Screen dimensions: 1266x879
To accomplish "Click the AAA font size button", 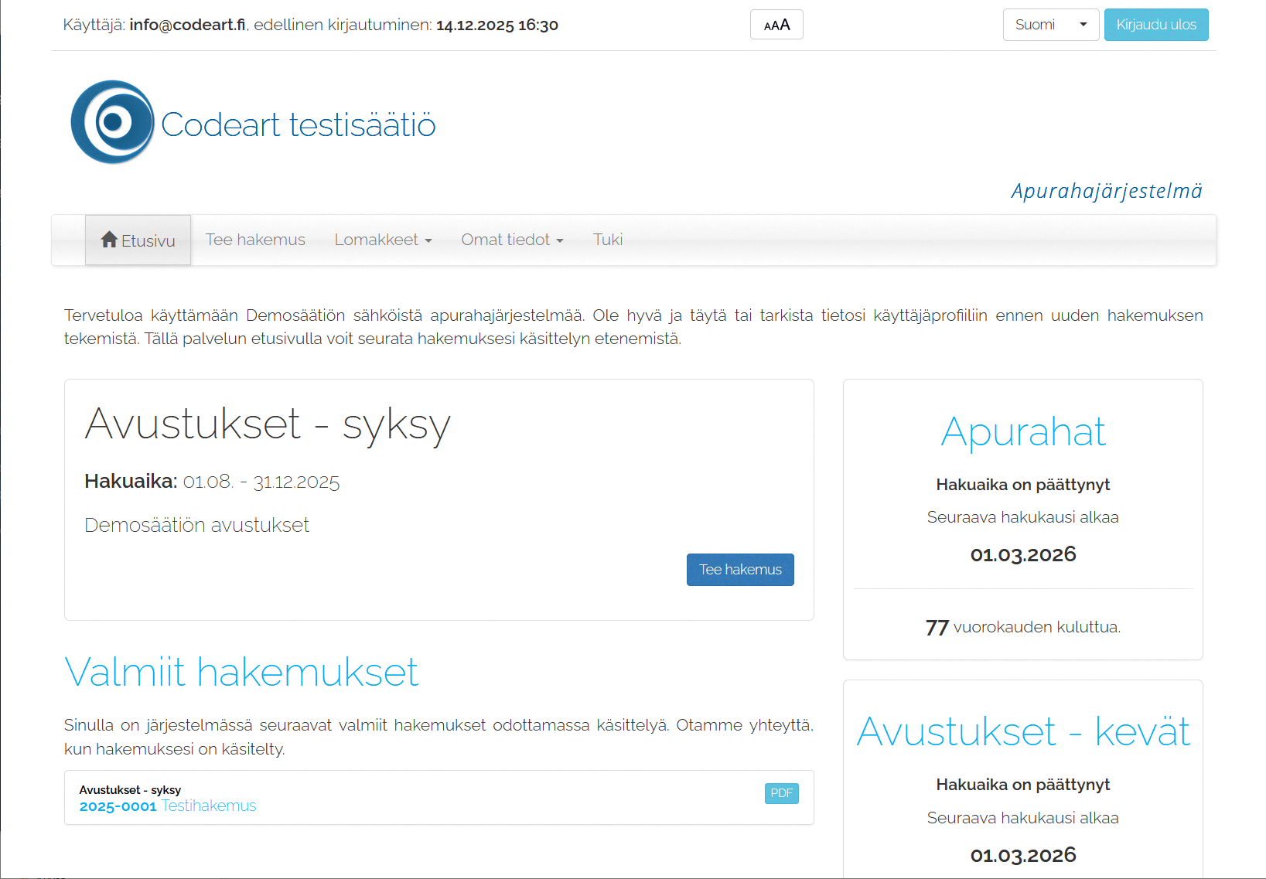I will pyautogui.click(x=776, y=25).
